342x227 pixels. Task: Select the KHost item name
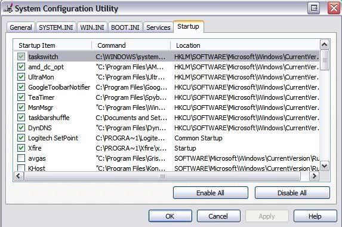pyautogui.click(x=36, y=168)
